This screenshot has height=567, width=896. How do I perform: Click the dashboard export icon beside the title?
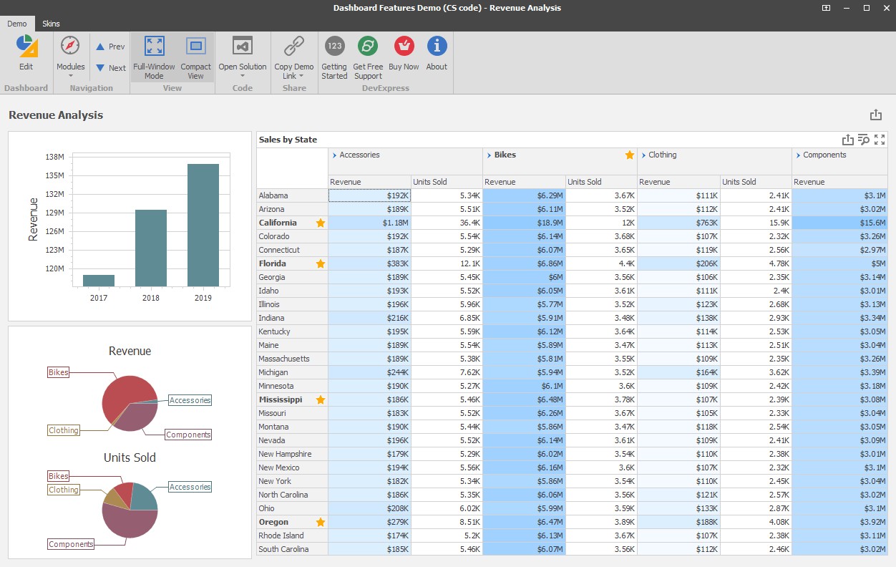point(875,115)
